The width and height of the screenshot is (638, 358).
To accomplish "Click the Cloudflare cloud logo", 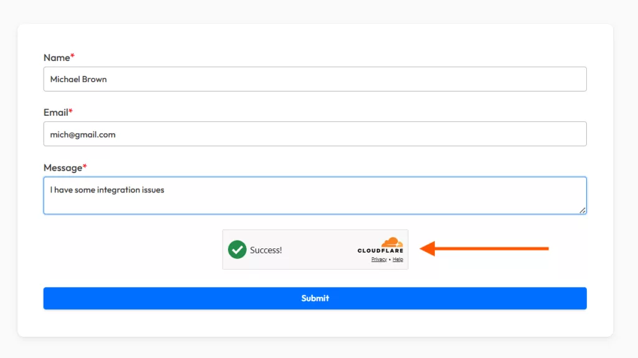I will (392, 242).
